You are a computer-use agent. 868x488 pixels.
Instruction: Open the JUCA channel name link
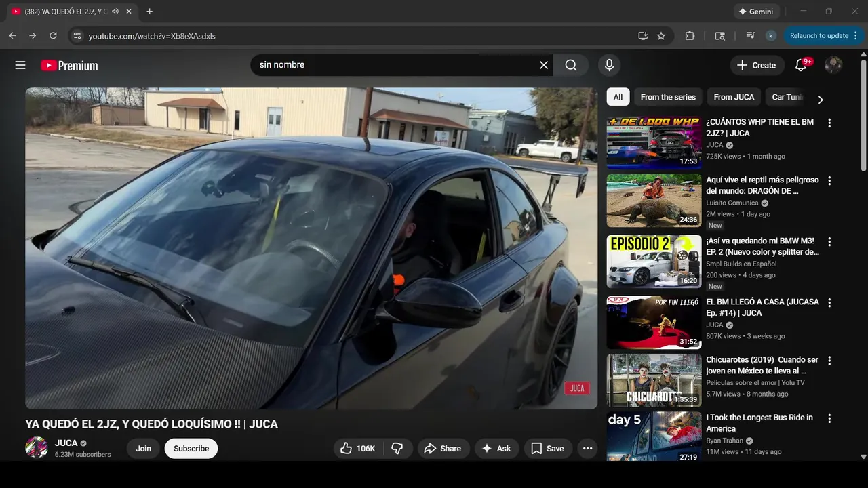point(66,443)
